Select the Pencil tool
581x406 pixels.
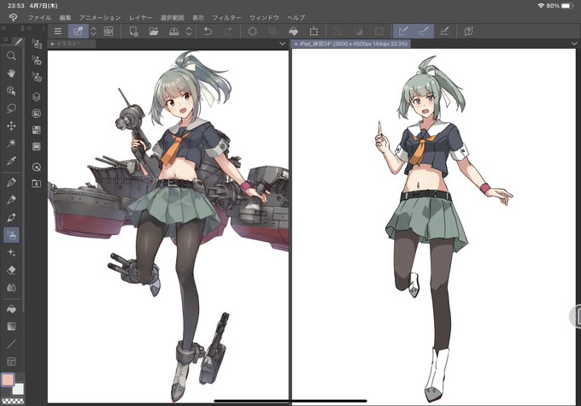click(11, 199)
